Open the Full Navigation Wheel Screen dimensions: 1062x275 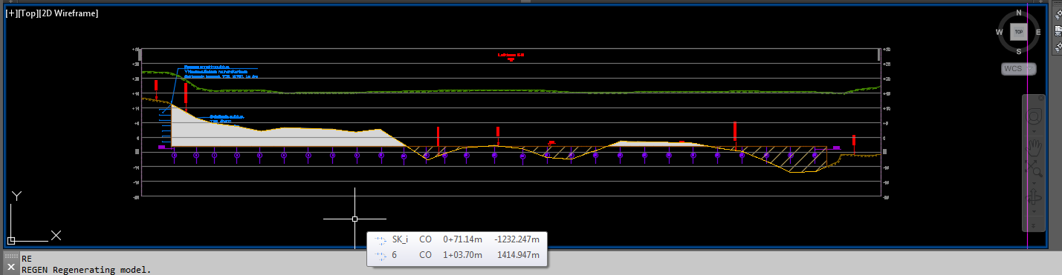(1034, 117)
